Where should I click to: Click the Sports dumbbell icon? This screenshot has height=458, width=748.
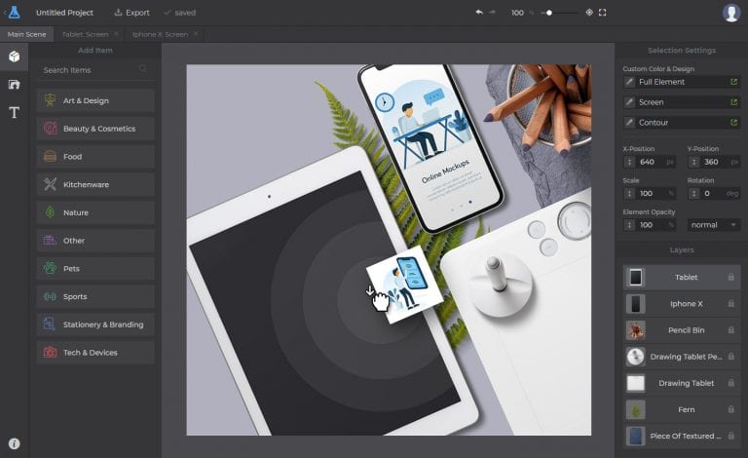tap(50, 296)
